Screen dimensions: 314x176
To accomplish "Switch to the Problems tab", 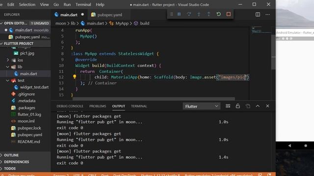I will (x=98, y=106).
